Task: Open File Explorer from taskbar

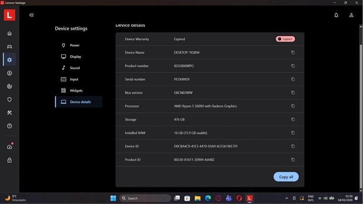Action: pyautogui.click(x=197, y=198)
